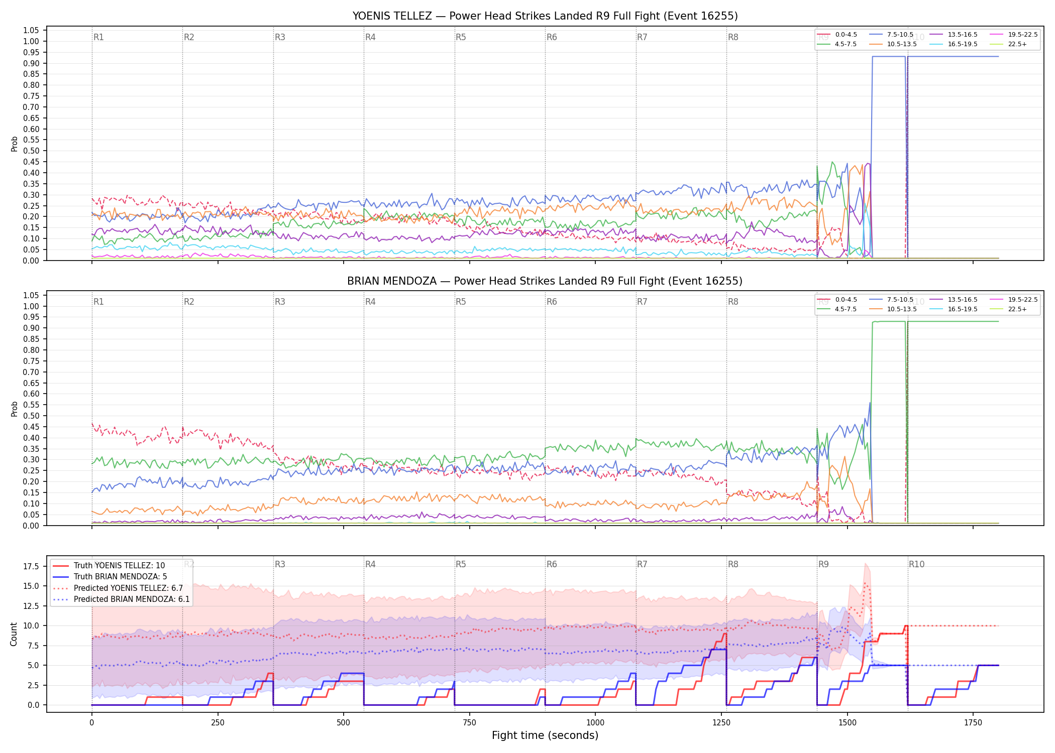This screenshot has height=753, width=1055.
Task: Click the 1500 tick label on x-axis
Action: [x=848, y=723]
